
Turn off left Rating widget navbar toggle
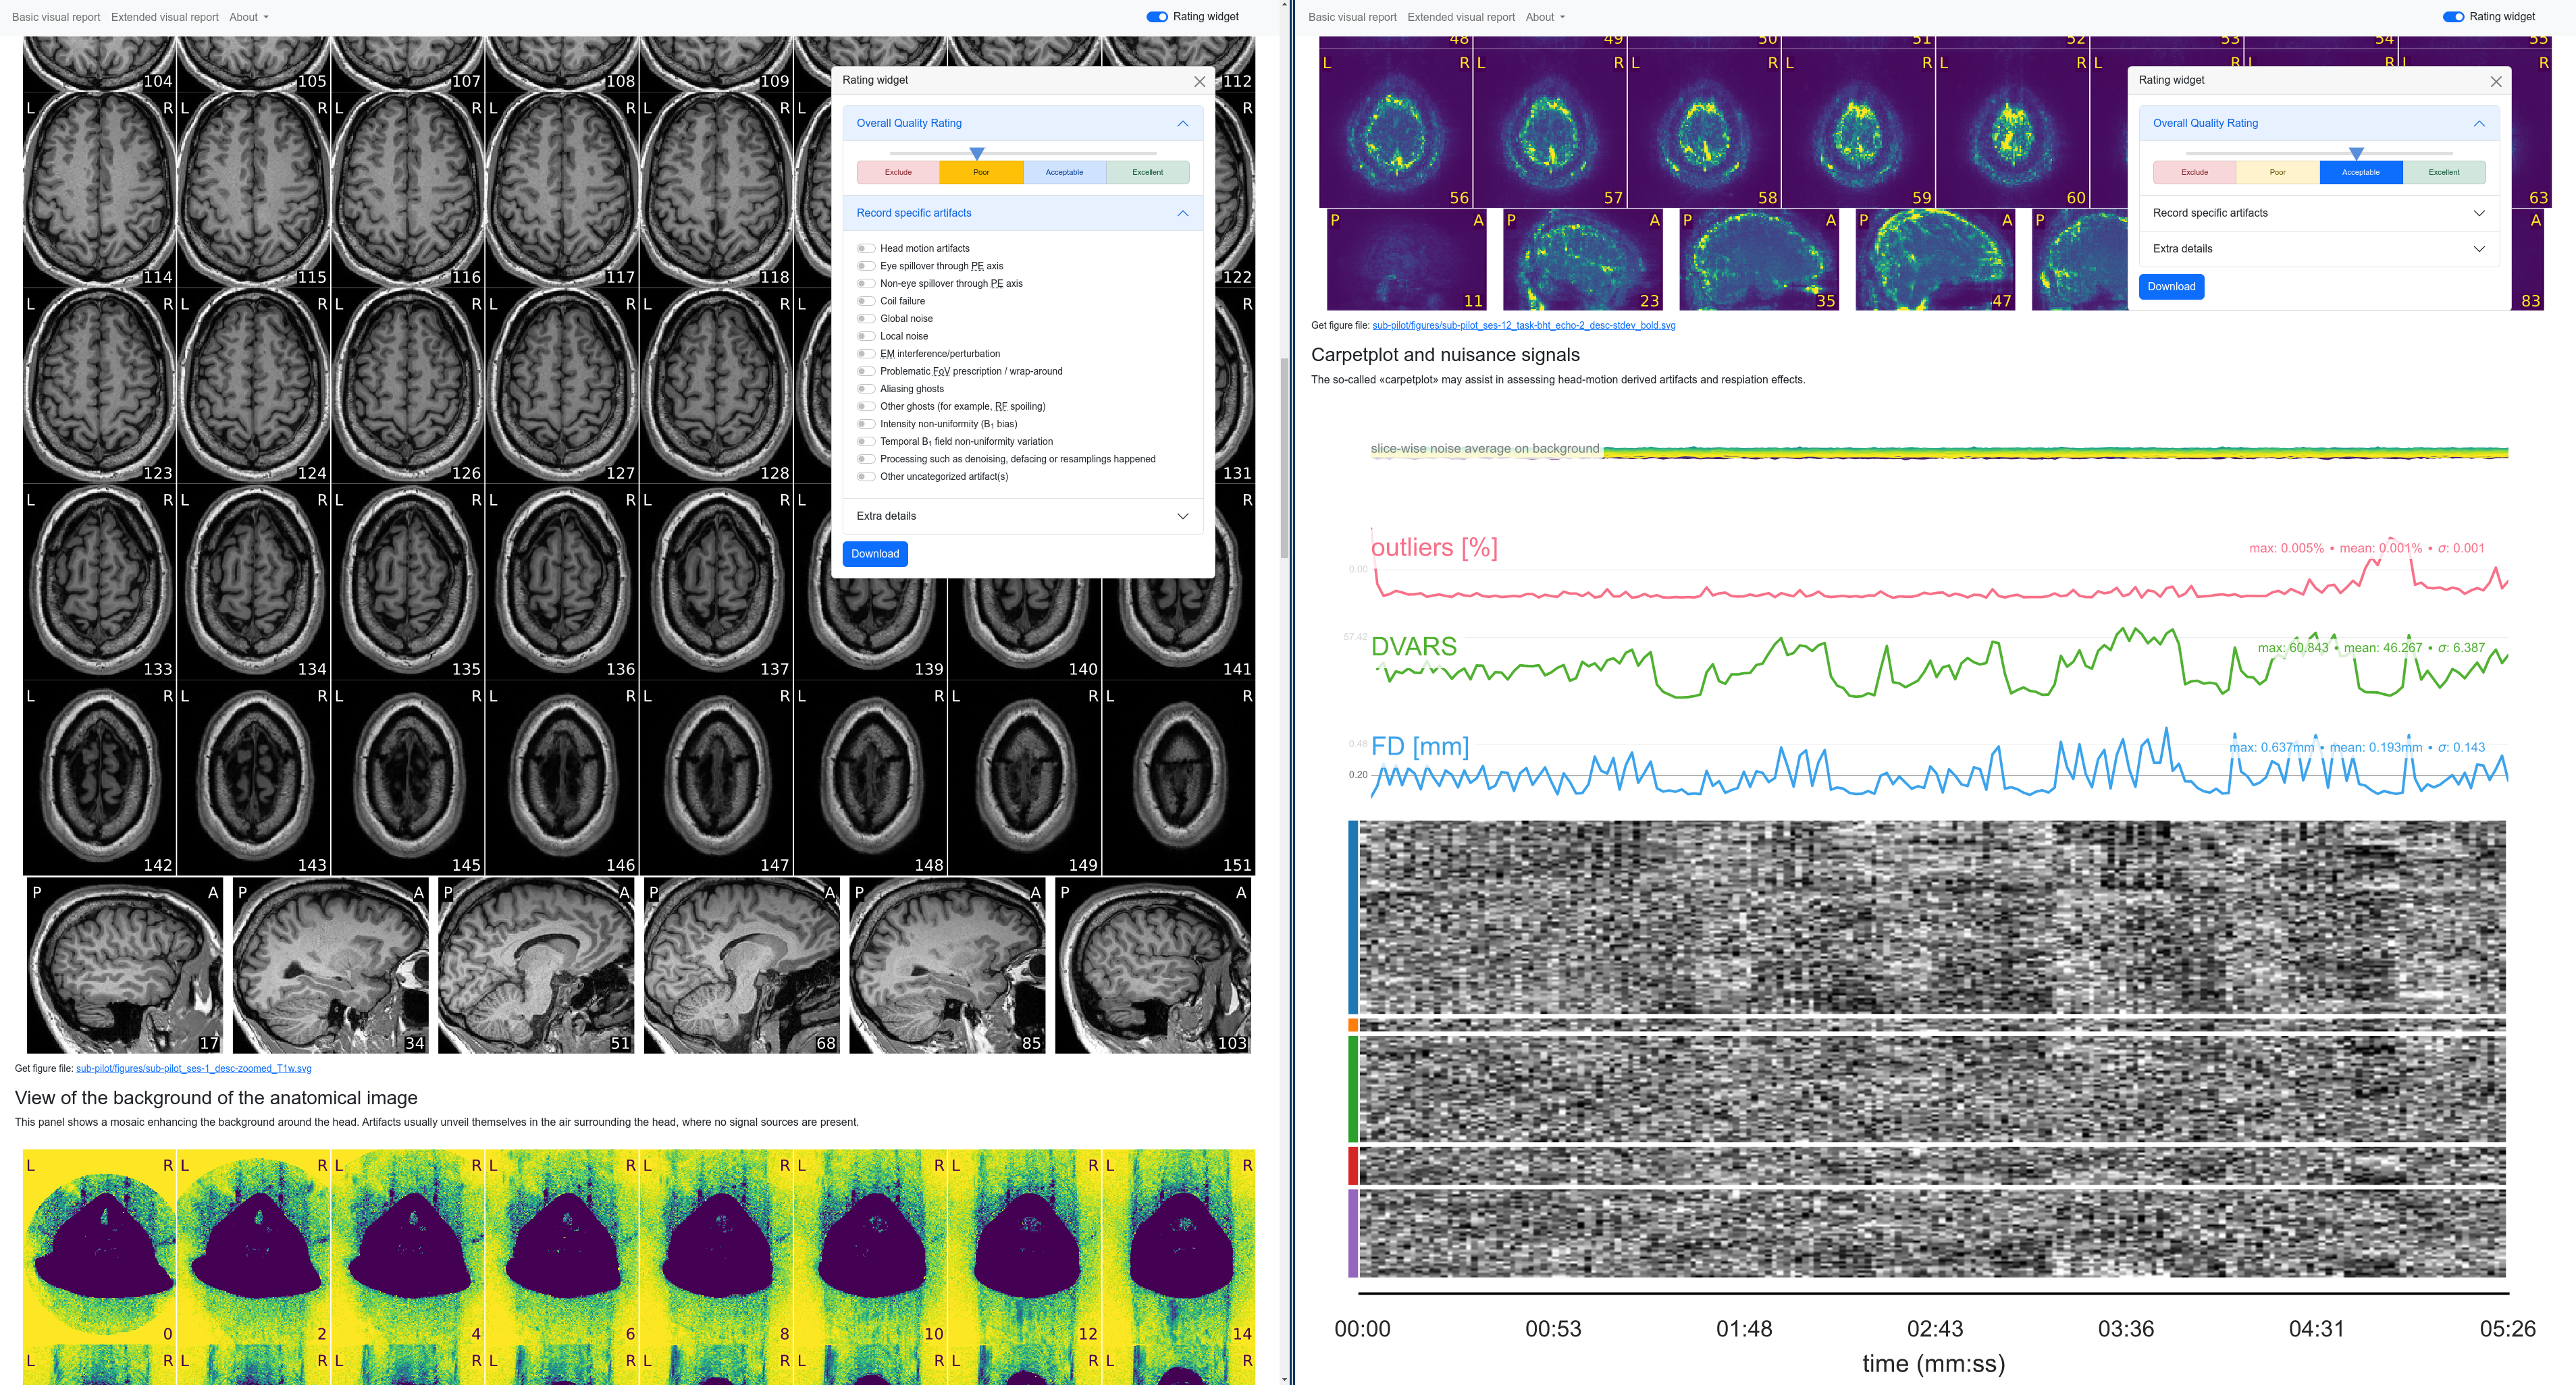pyautogui.click(x=1157, y=17)
